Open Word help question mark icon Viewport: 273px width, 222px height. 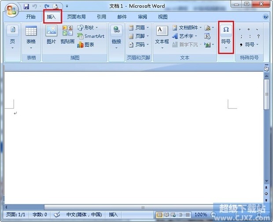tap(266, 17)
